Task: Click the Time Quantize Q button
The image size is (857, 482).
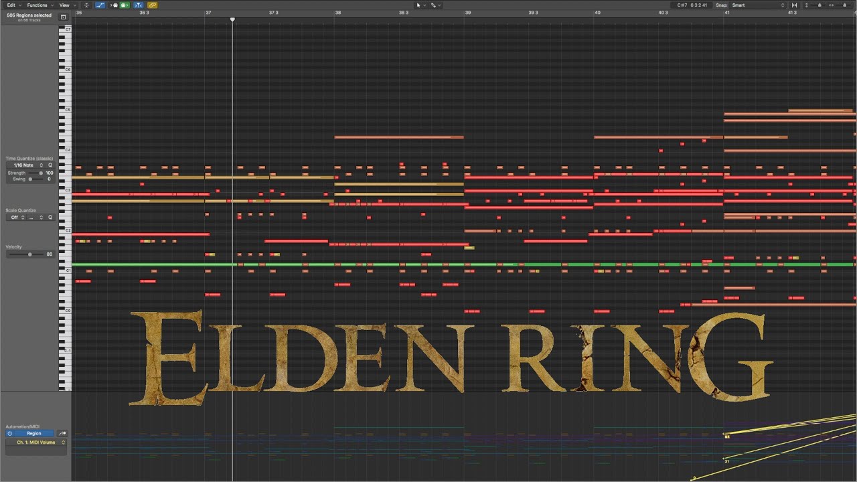Action: pos(50,165)
